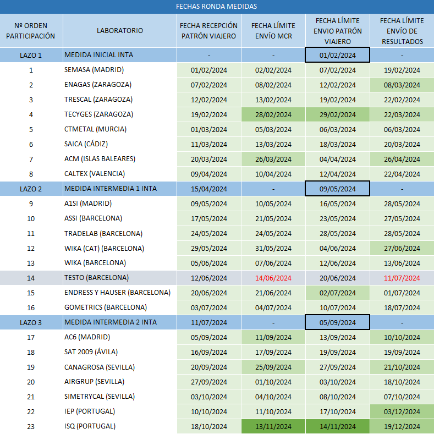Click results date 26/04/2024
This screenshot has width=434, height=434.
pyautogui.click(x=402, y=159)
